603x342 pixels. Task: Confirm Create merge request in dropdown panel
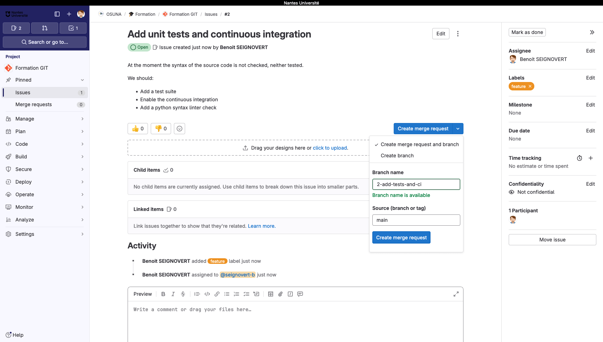(x=401, y=238)
